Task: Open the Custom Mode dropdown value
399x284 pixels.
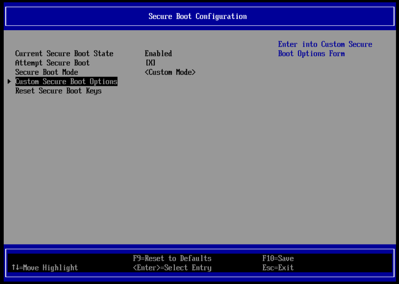Action: click(x=170, y=72)
